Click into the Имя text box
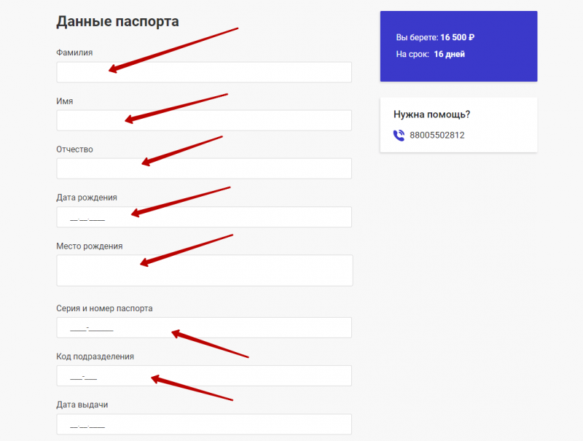This screenshot has width=583, height=441. (204, 120)
